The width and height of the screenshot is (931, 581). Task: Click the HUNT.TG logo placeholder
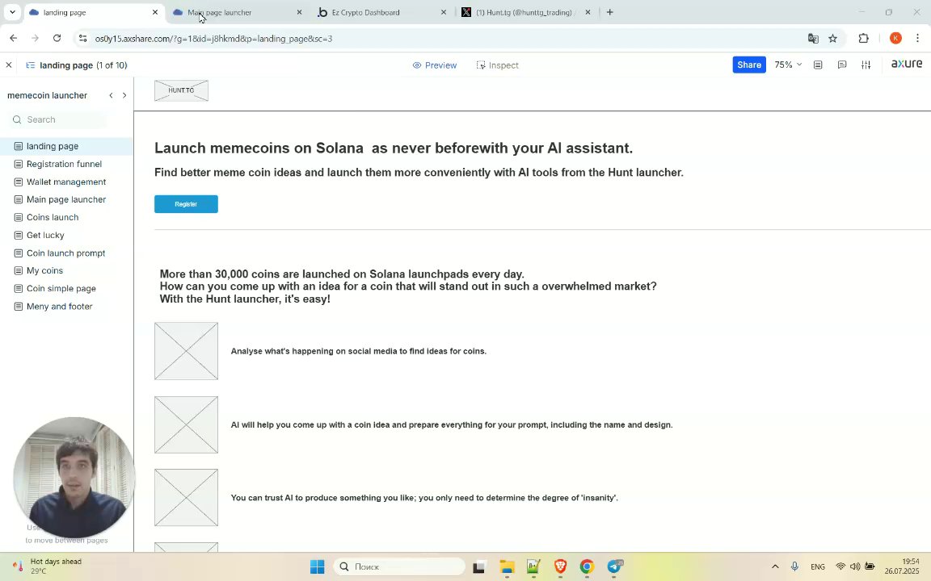(x=181, y=90)
